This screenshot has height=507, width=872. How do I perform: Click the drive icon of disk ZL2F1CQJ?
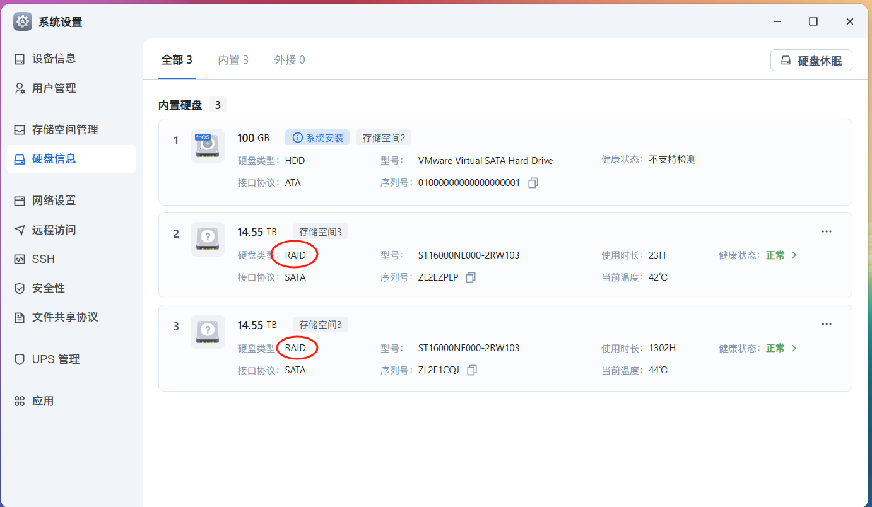tap(208, 332)
